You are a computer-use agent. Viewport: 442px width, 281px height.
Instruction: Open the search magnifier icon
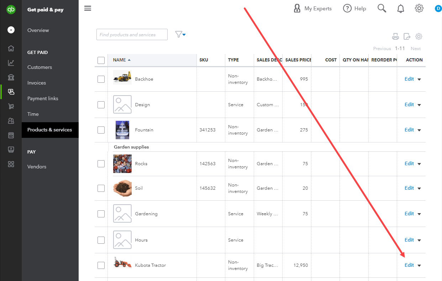(382, 9)
